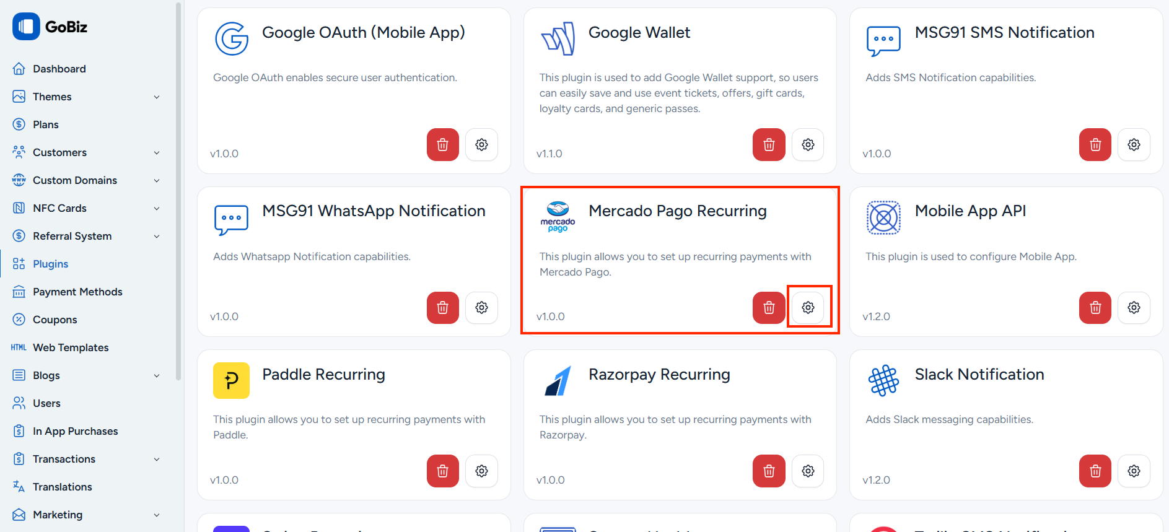
Task: Delete the Google Wallet plugin
Action: point(769,145)
